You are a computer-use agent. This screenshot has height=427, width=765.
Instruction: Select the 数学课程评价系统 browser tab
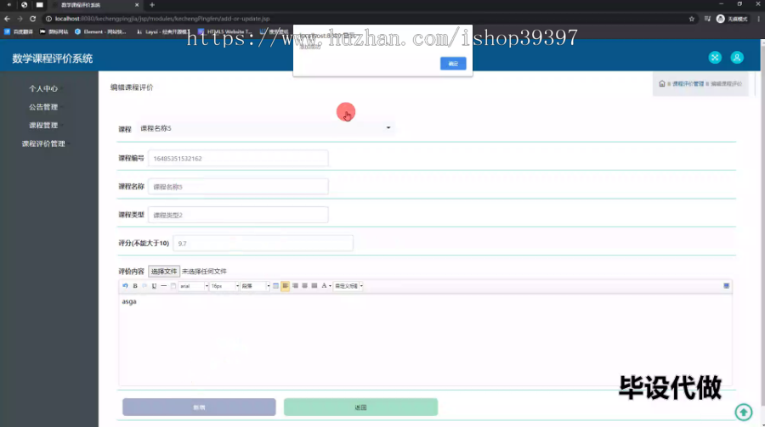[x=95, y=5]
